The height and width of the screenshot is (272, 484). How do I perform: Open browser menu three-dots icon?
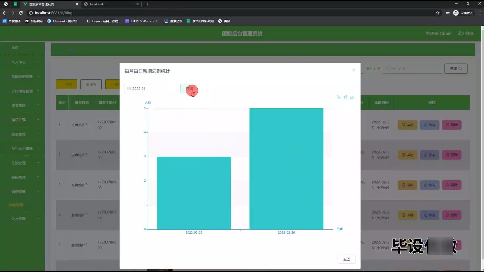click(x=480, y=13)
